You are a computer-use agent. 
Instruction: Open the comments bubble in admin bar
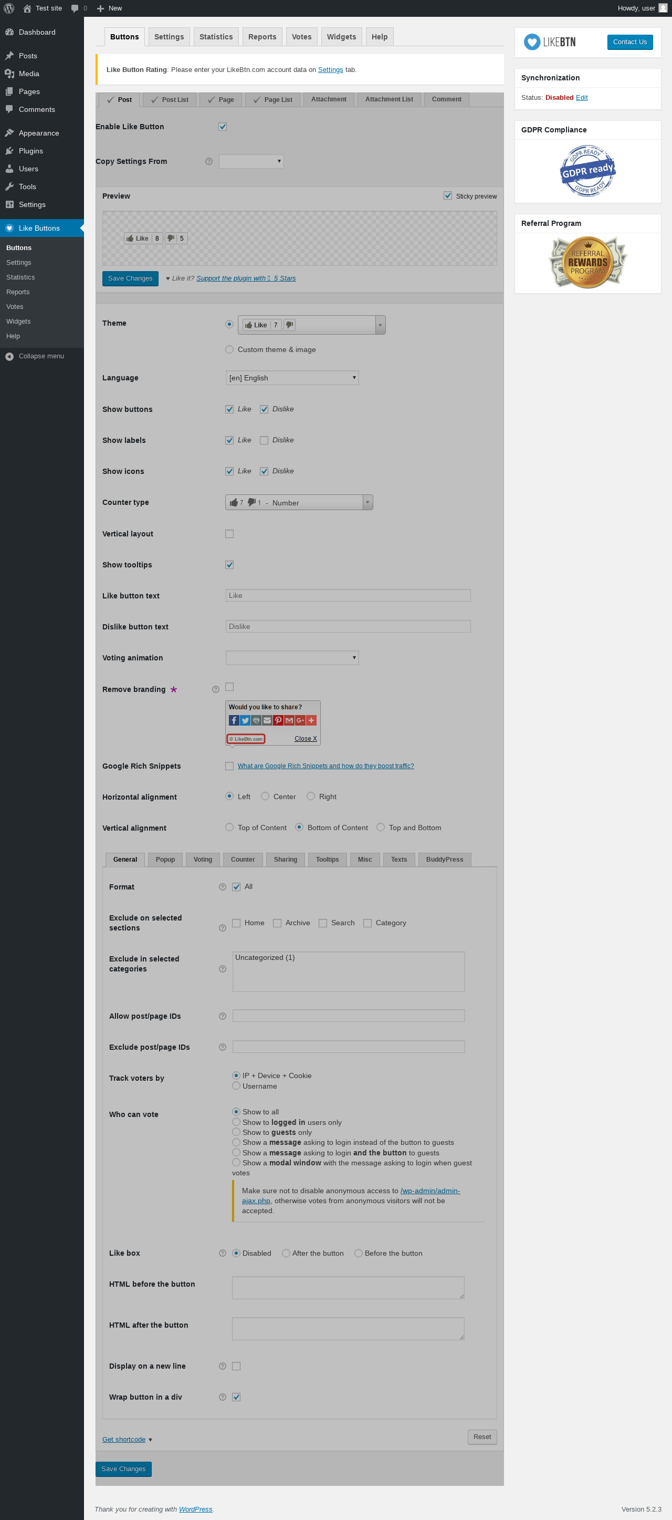(x=79, y=8)
